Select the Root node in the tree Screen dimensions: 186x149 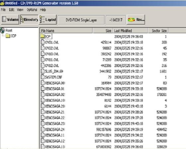9,30
